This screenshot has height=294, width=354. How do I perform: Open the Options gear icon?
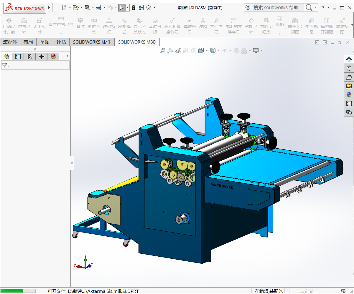point(149,8)
